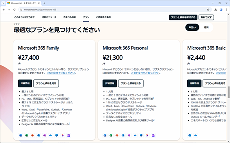Open ご契約条件 link in Basic card

221,73
